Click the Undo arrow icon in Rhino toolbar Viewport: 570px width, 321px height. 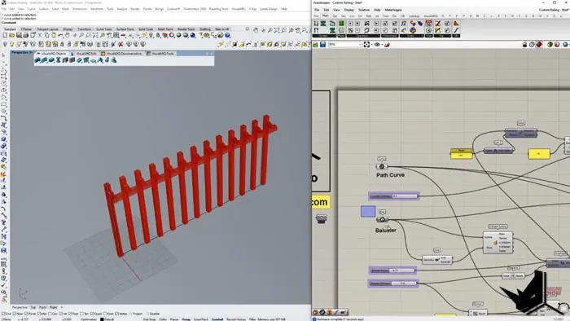click(x=61, y=35)
